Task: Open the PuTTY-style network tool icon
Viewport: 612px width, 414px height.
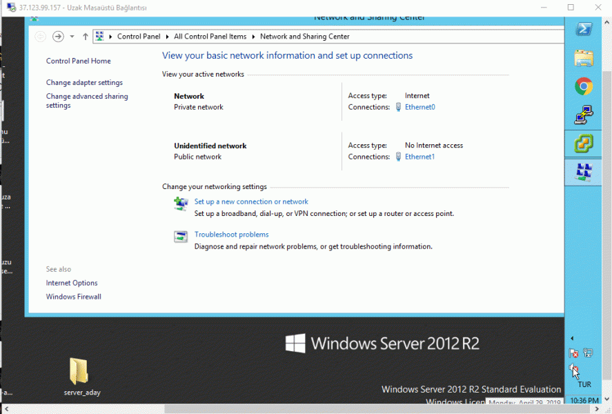Action: pyautogui.click(x=584, y=115)
